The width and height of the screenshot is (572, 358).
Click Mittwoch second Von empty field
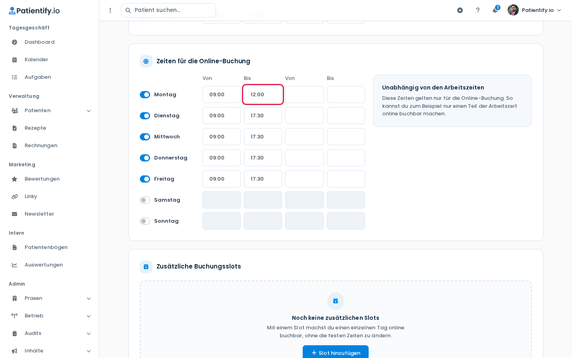pos(304,137)
